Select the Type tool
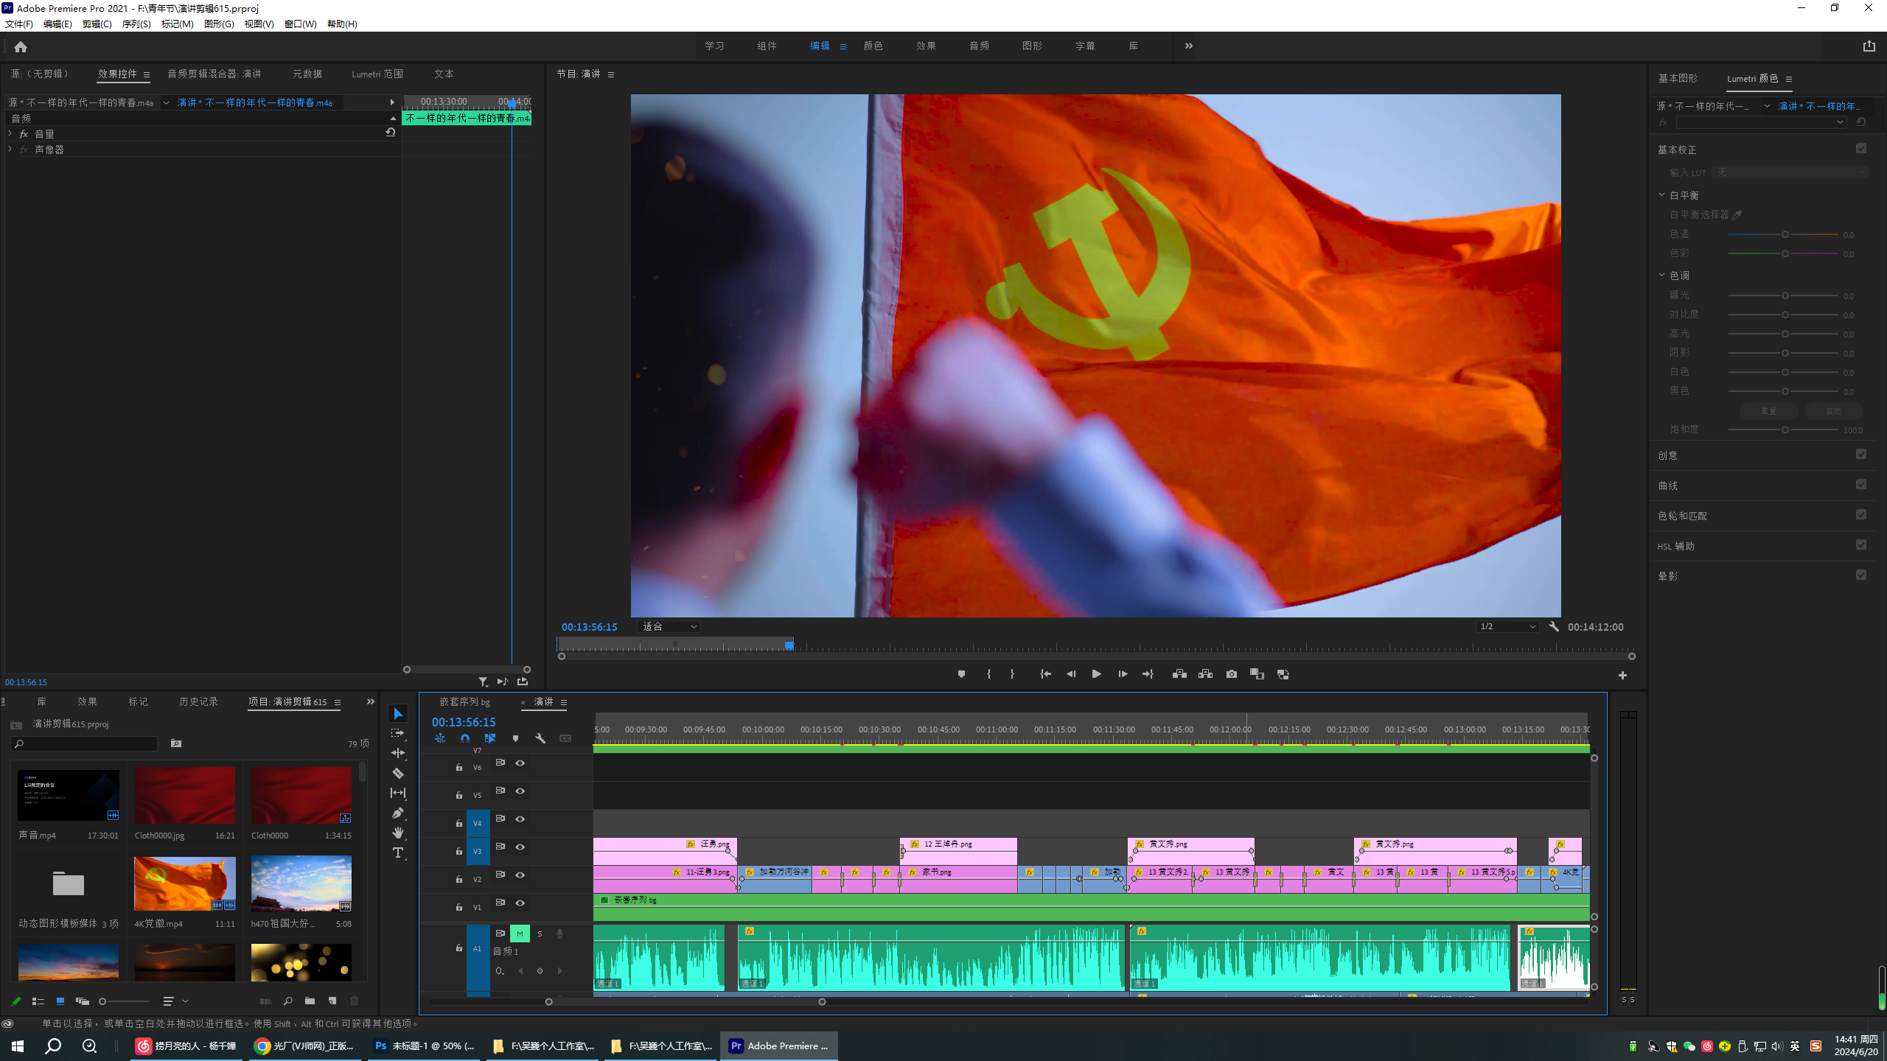The width and height of the screenshot is (1887, 1061). pos(398,852)
